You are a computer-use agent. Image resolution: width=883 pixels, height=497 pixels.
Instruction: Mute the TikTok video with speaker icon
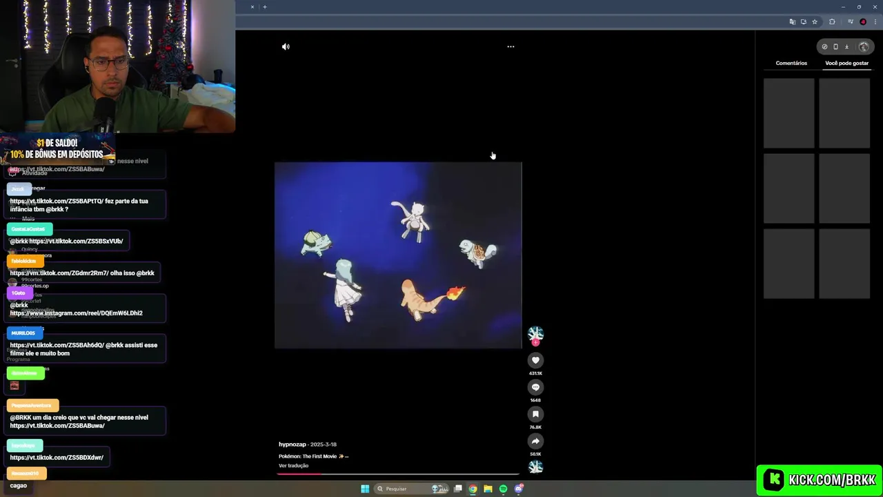[x=286, y=47]
